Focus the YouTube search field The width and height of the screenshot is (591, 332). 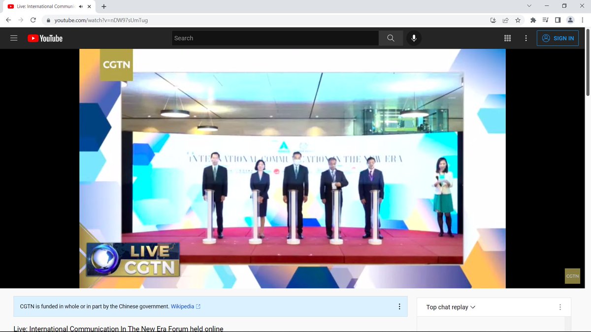point(275,38)
